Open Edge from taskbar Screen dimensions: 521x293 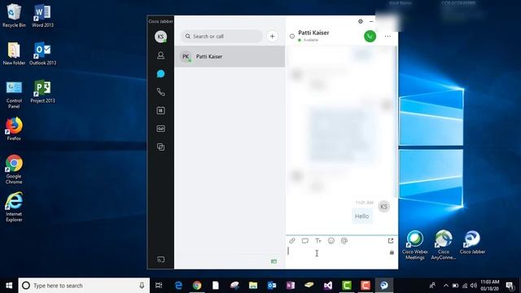(x=178, y=286)
